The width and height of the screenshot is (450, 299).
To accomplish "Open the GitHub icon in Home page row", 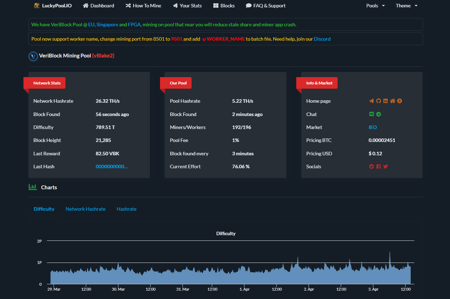I will tap(379, 101).
